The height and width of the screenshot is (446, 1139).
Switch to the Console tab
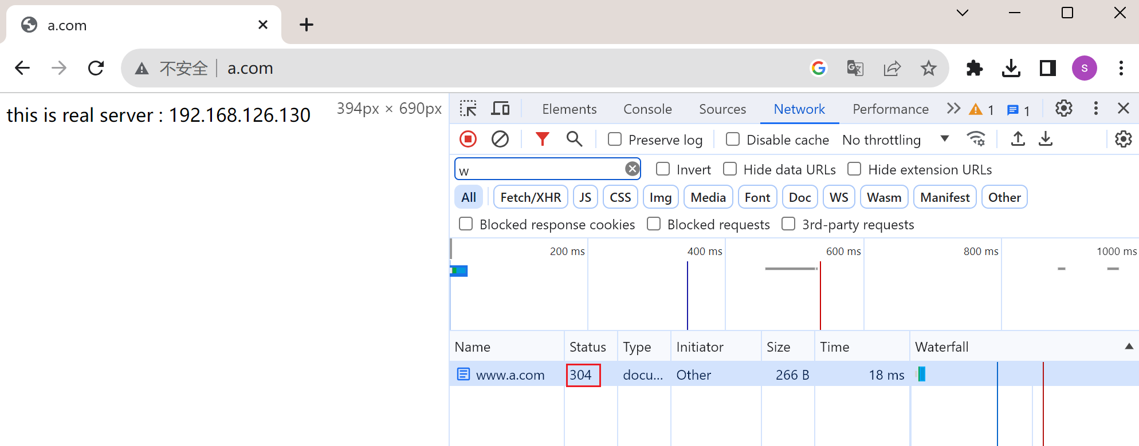pyautogui.click(x=647, y=109)
